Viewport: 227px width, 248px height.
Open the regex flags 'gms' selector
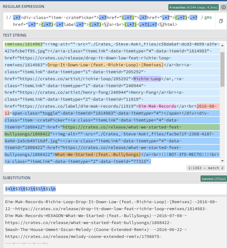pyautogui.click(x=208, y=17)
